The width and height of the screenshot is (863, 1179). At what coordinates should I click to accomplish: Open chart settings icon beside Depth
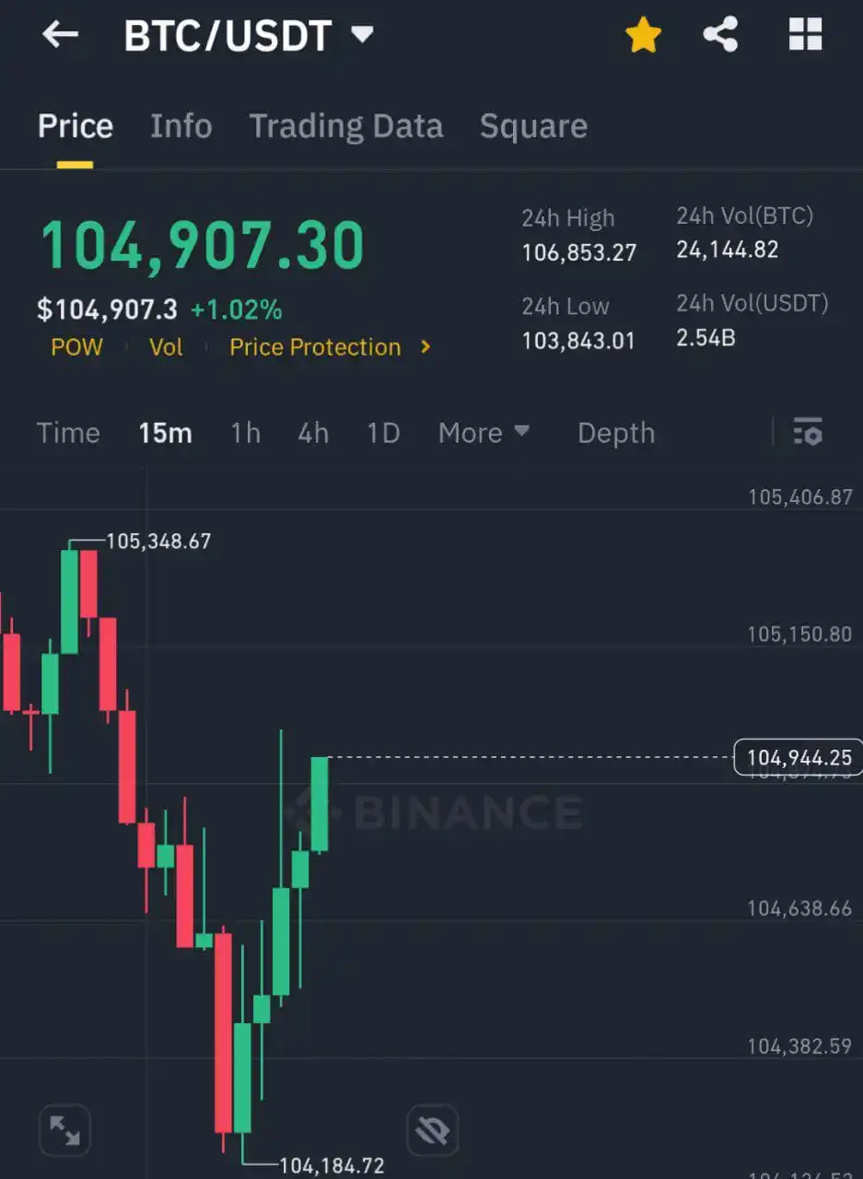pos(808,431)
